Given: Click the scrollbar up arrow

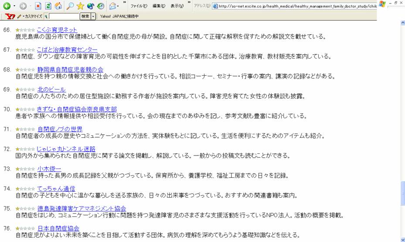Looking at the screenshot, I should pyautogui.click(x=403, y=23).
